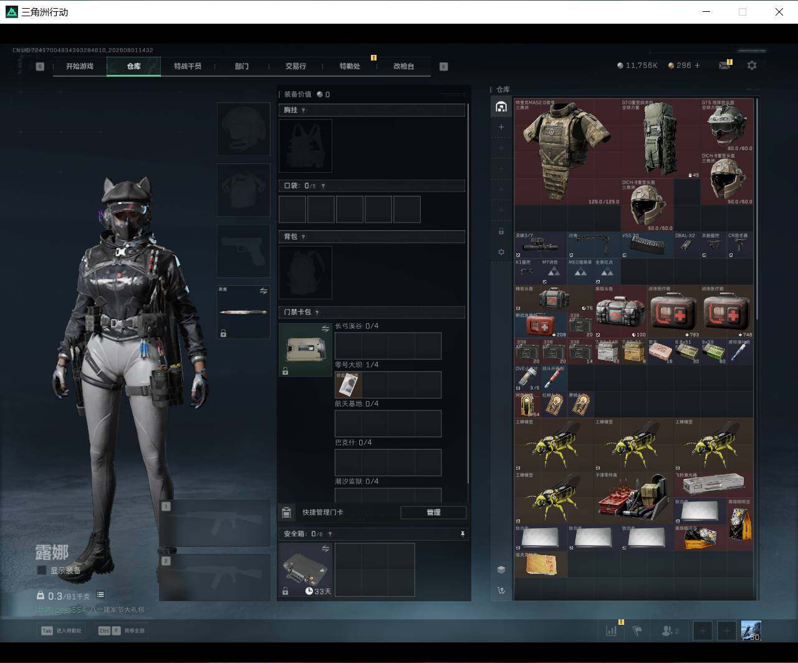Click the first plus squad slot beside friends
This screenshot has height=663, width=798.
coord(703,631)
